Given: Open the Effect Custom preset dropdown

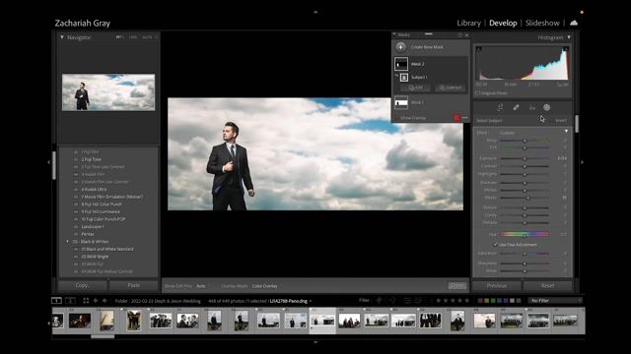Looking at the screenshot, I should click(507, 133).
